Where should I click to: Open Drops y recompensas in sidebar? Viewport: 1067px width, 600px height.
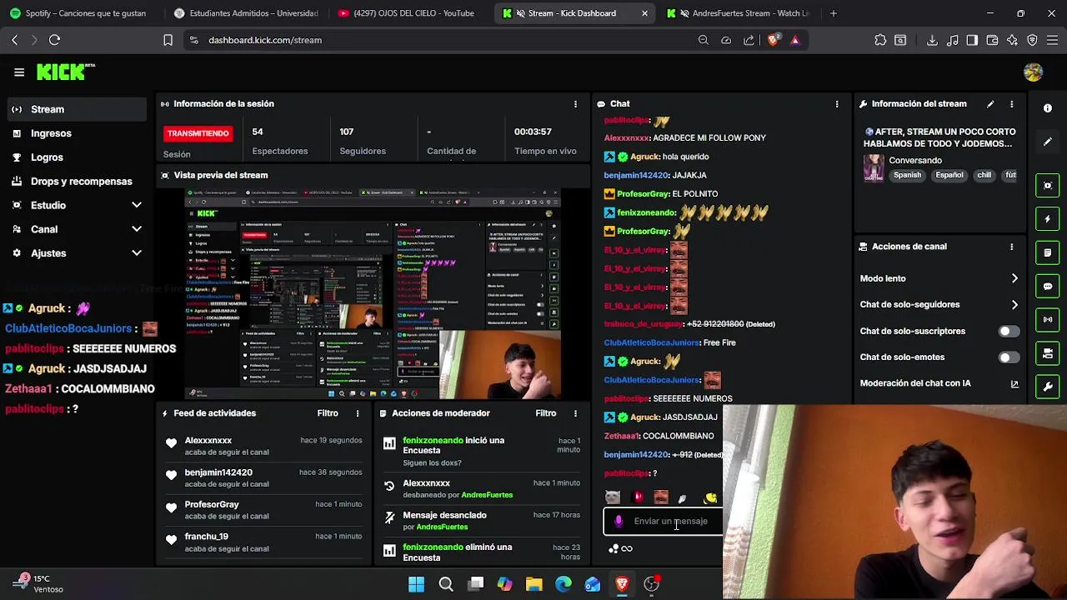coord(76,182)
